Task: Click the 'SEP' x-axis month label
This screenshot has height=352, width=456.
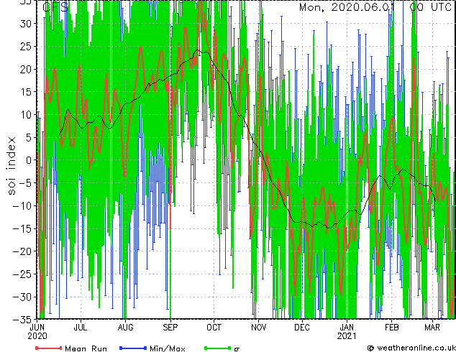Action: pyautogui.click(x=170, y=328)
